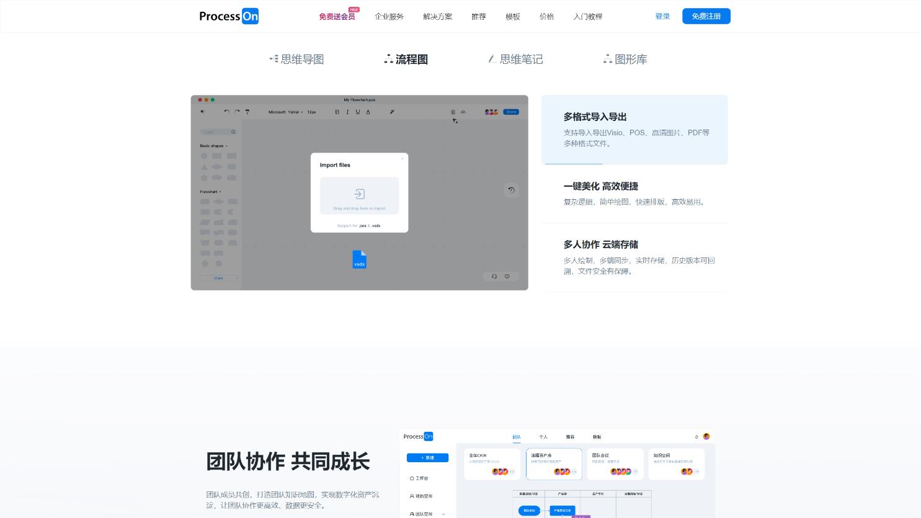Open the Microsoft YaHei font dropdown

[x=285, y=112]
